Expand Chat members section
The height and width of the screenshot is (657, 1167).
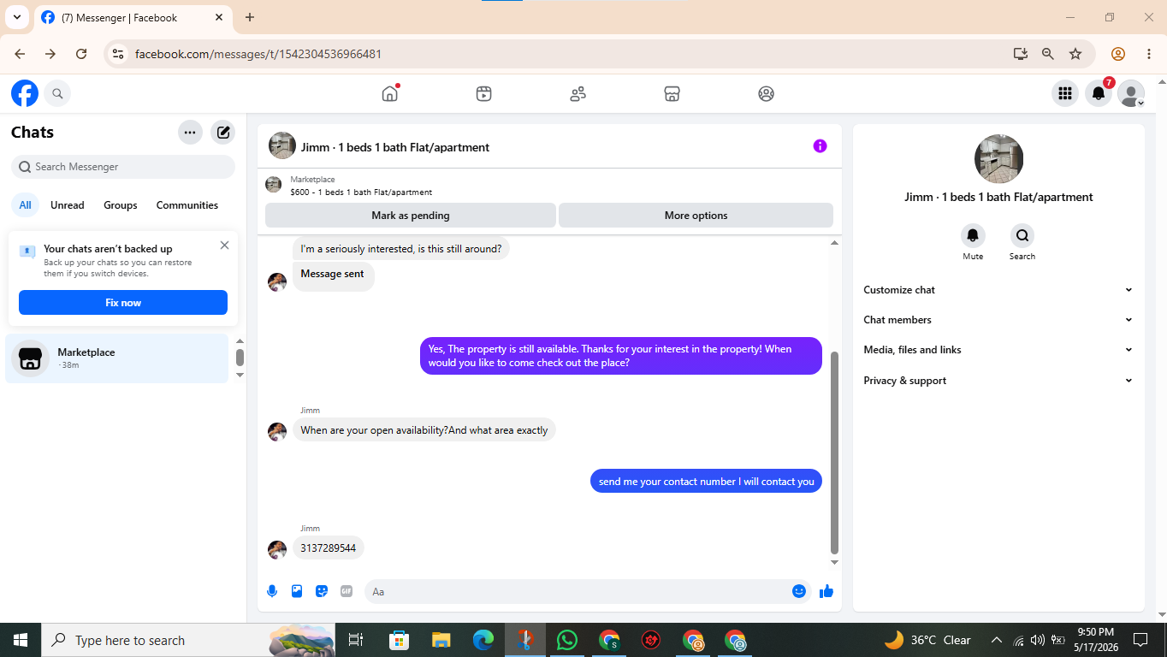click(998, 320)
